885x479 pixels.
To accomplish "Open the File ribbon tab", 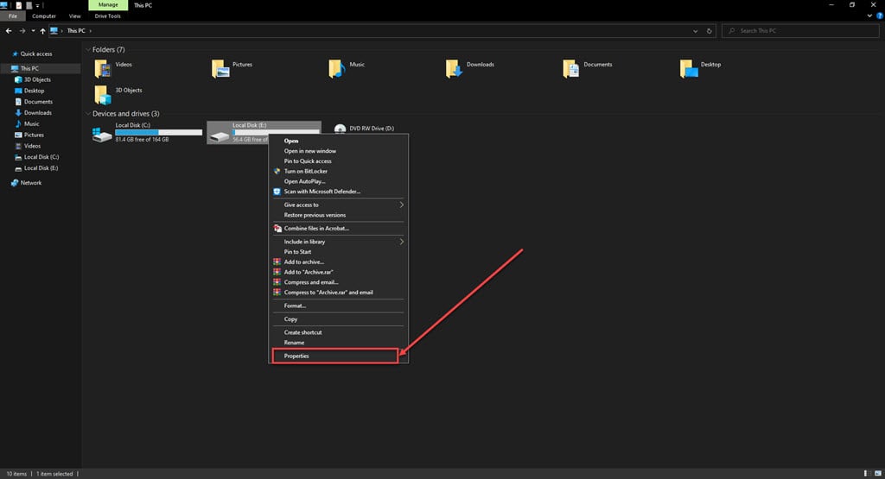I will coord(12,16).
